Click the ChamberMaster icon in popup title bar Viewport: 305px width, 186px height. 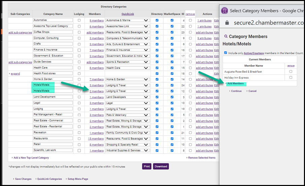pos(225,11)
